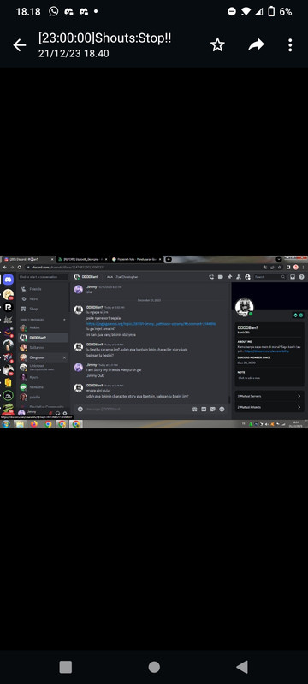This screenshot has height=684, width=308.
Task: Open File Explorer from the taskbar
Action: click(20, 424)
